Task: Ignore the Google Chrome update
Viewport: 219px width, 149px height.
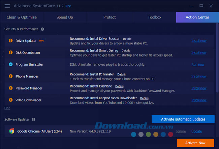Action: pyautogui.click(x=181, y=131)
